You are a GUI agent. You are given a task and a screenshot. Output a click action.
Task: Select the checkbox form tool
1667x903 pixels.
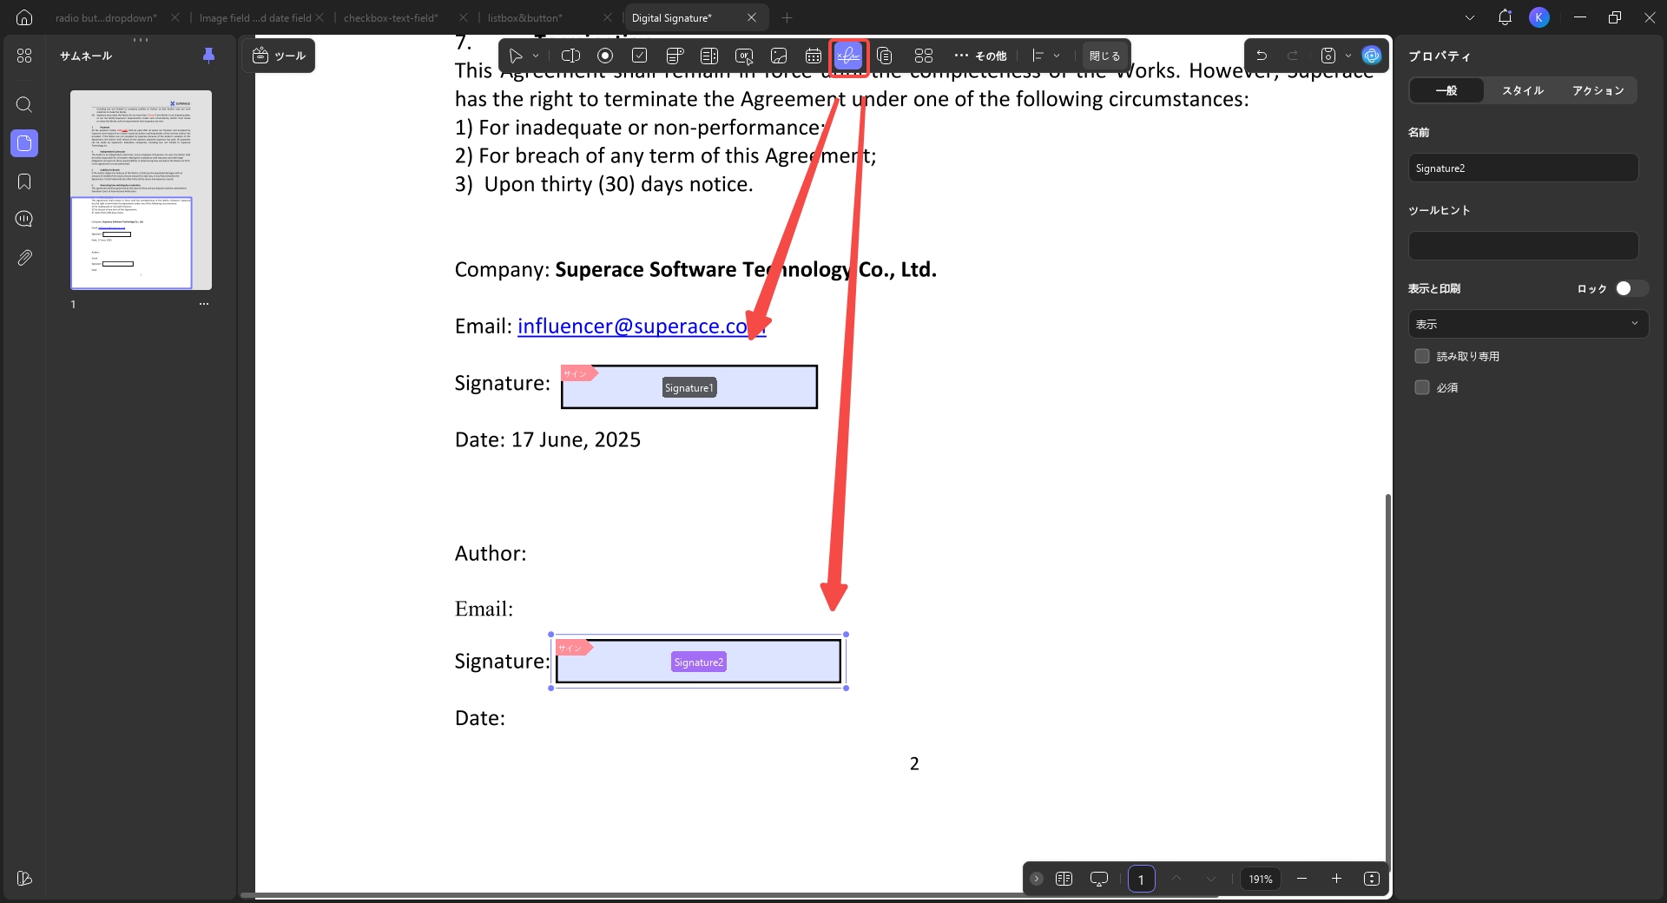pyautogui.click(x=640, y=56)
